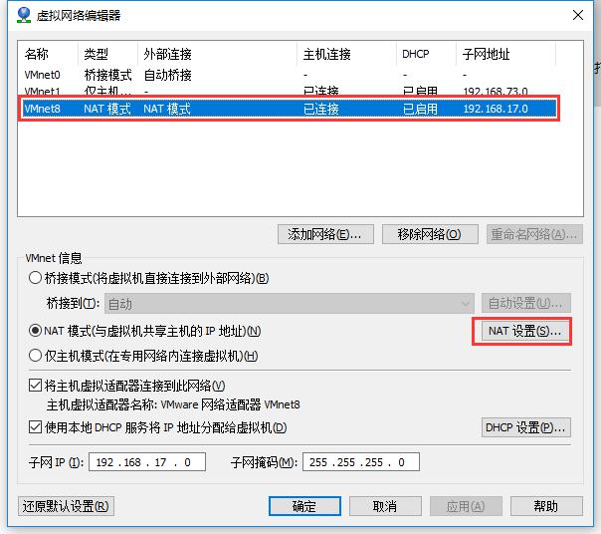601x534 pixels.
Task: Choose the 仅主机模式 radio button
Action: pyautogui.click(x=35, y=356)
